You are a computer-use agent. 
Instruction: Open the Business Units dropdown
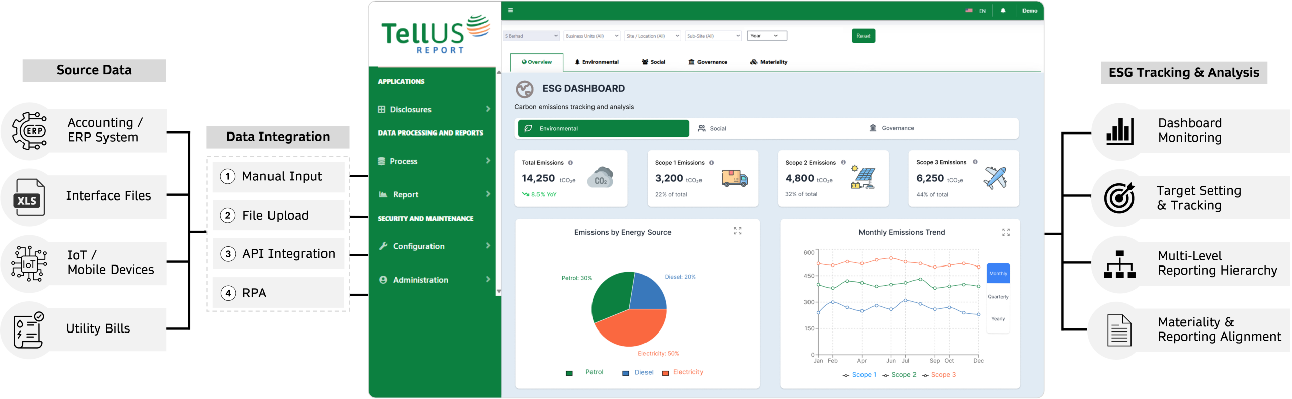coord(591,36)
